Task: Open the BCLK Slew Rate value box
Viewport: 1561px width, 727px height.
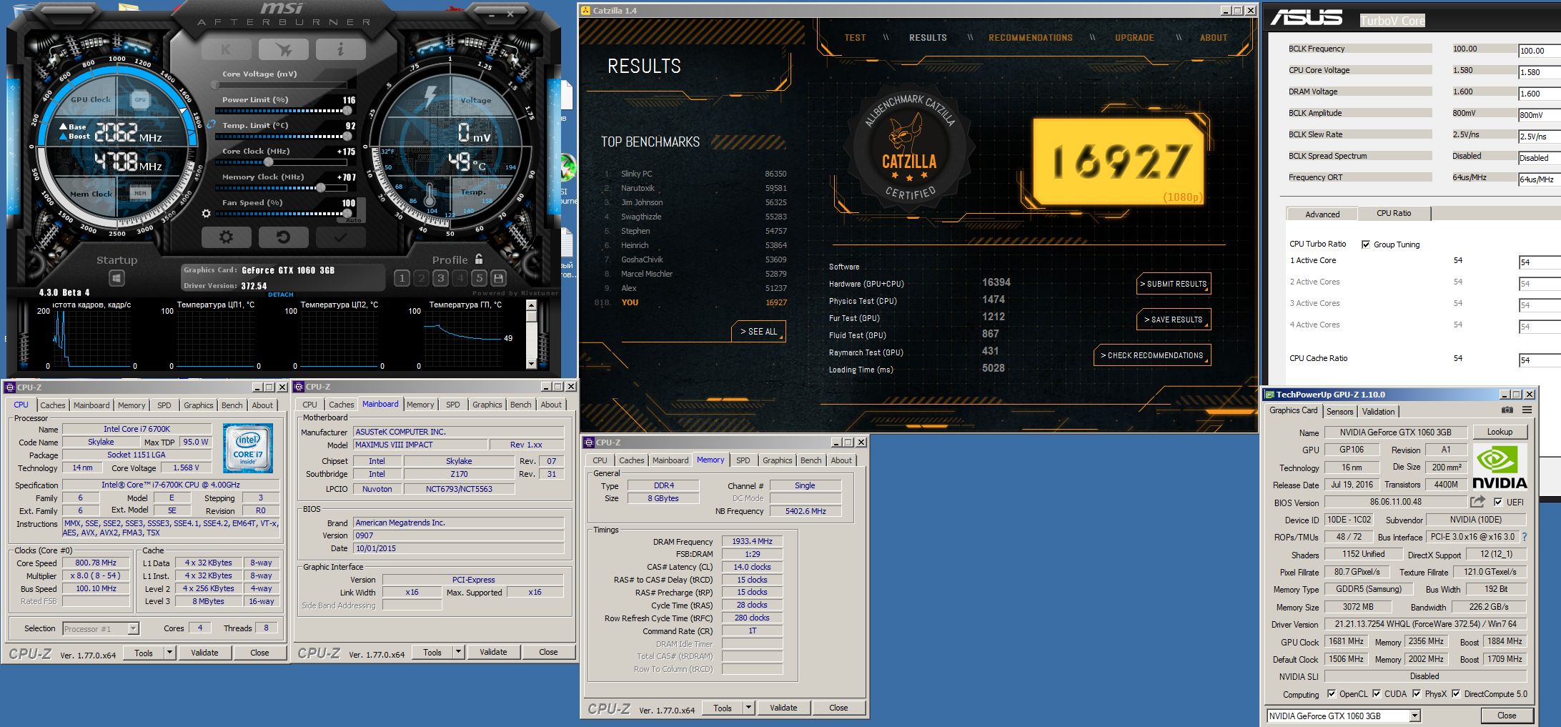Action: pos(1539,137)
